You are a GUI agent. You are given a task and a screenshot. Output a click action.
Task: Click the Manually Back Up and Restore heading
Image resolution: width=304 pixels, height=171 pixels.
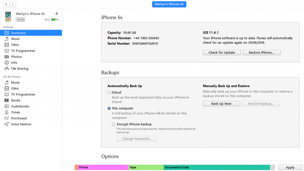coord(226,86)
